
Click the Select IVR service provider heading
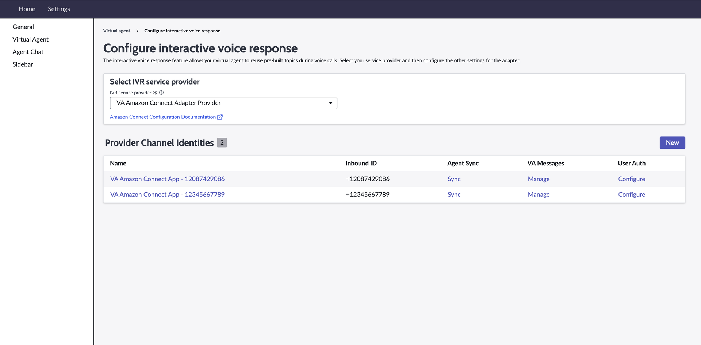coord(154,82)
